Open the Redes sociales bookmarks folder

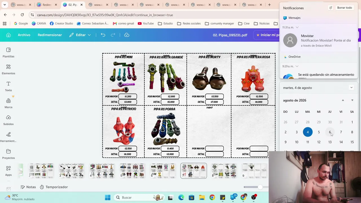(189, 23)
